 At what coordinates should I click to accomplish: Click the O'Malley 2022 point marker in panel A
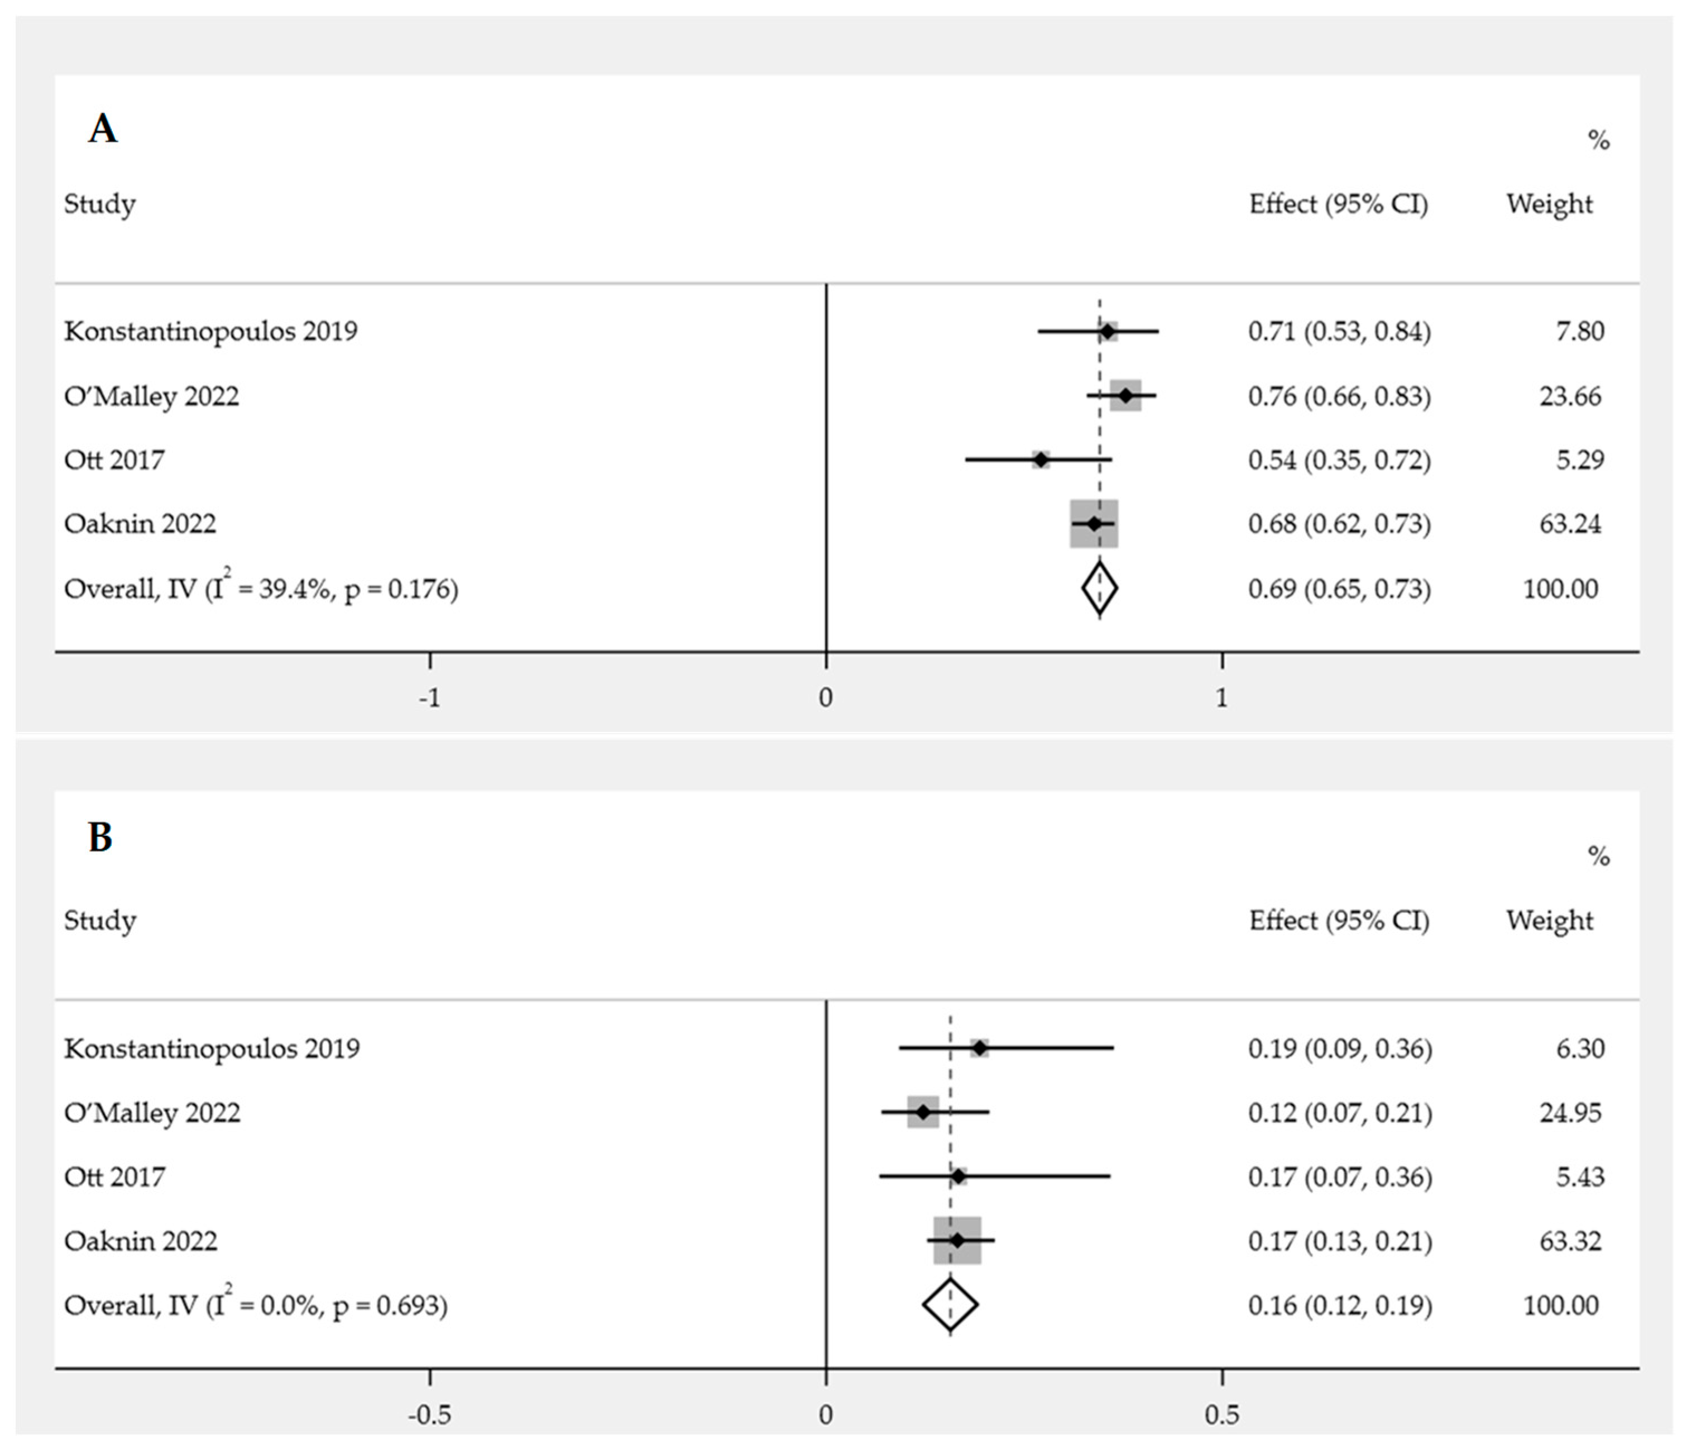point(1125,396)
